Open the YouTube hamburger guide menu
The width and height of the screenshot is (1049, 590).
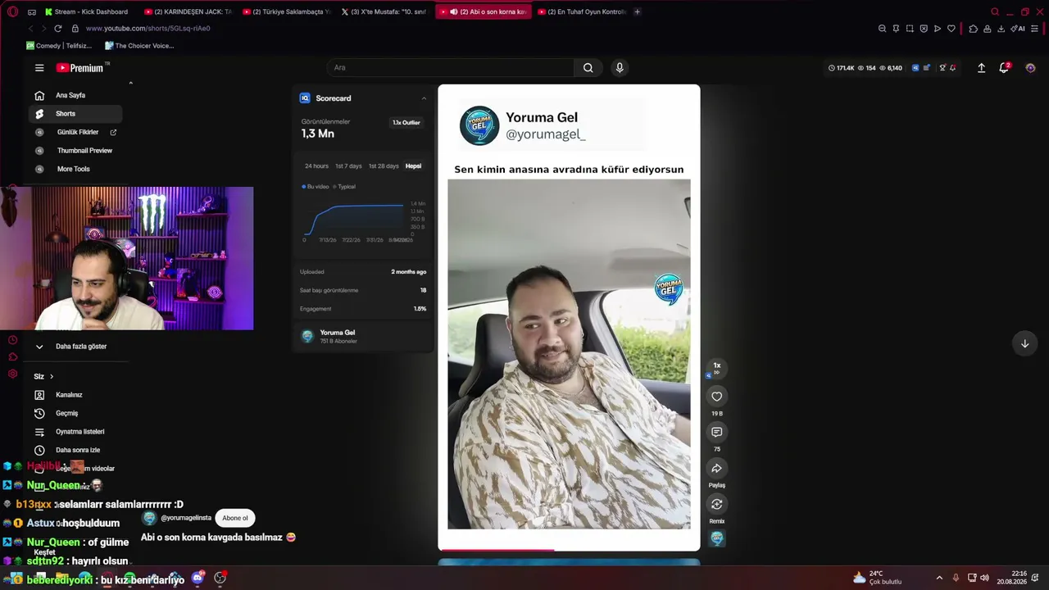[x=39, y=68]
